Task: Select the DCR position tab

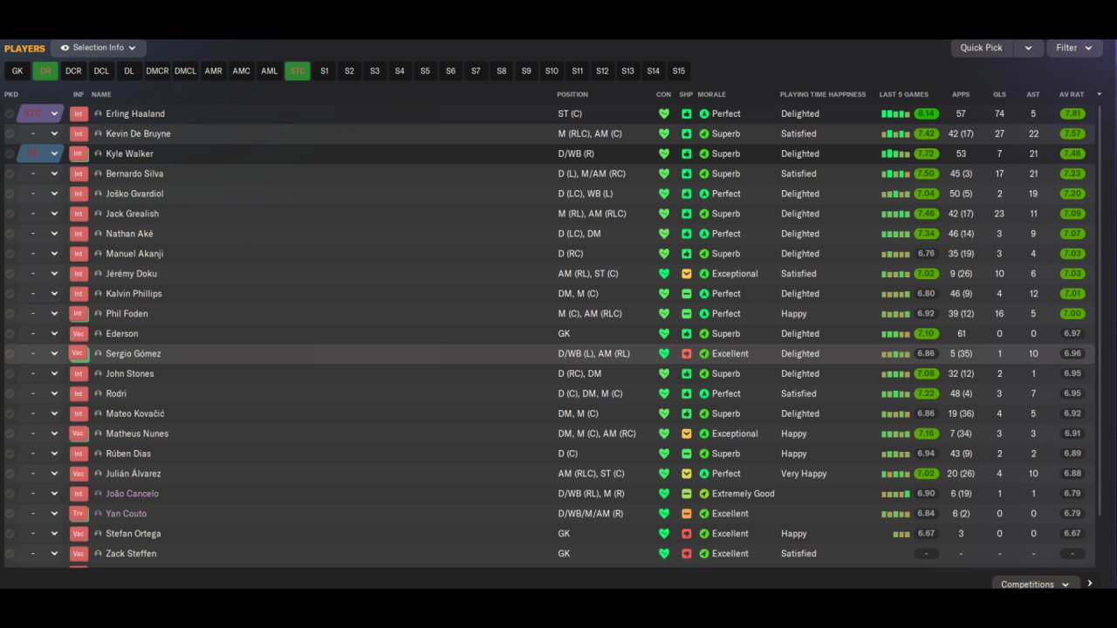Action: (x=73, y=72)
